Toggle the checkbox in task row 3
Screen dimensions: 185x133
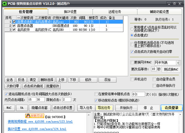14,30
